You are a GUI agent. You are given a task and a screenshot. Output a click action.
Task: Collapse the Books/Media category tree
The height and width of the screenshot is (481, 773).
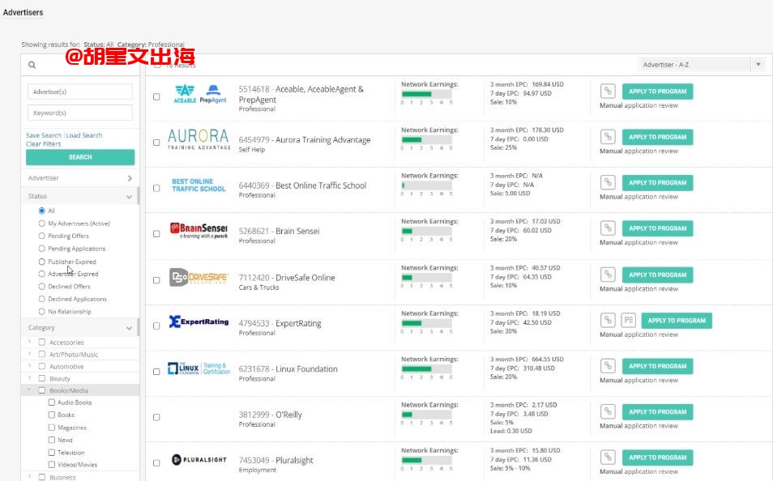29,389
